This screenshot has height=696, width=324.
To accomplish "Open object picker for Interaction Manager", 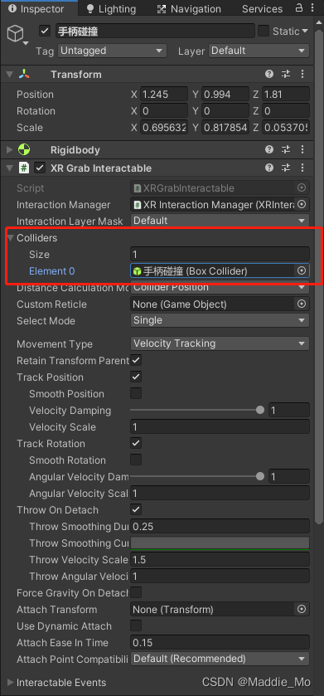I will click(x=302, y=205).
